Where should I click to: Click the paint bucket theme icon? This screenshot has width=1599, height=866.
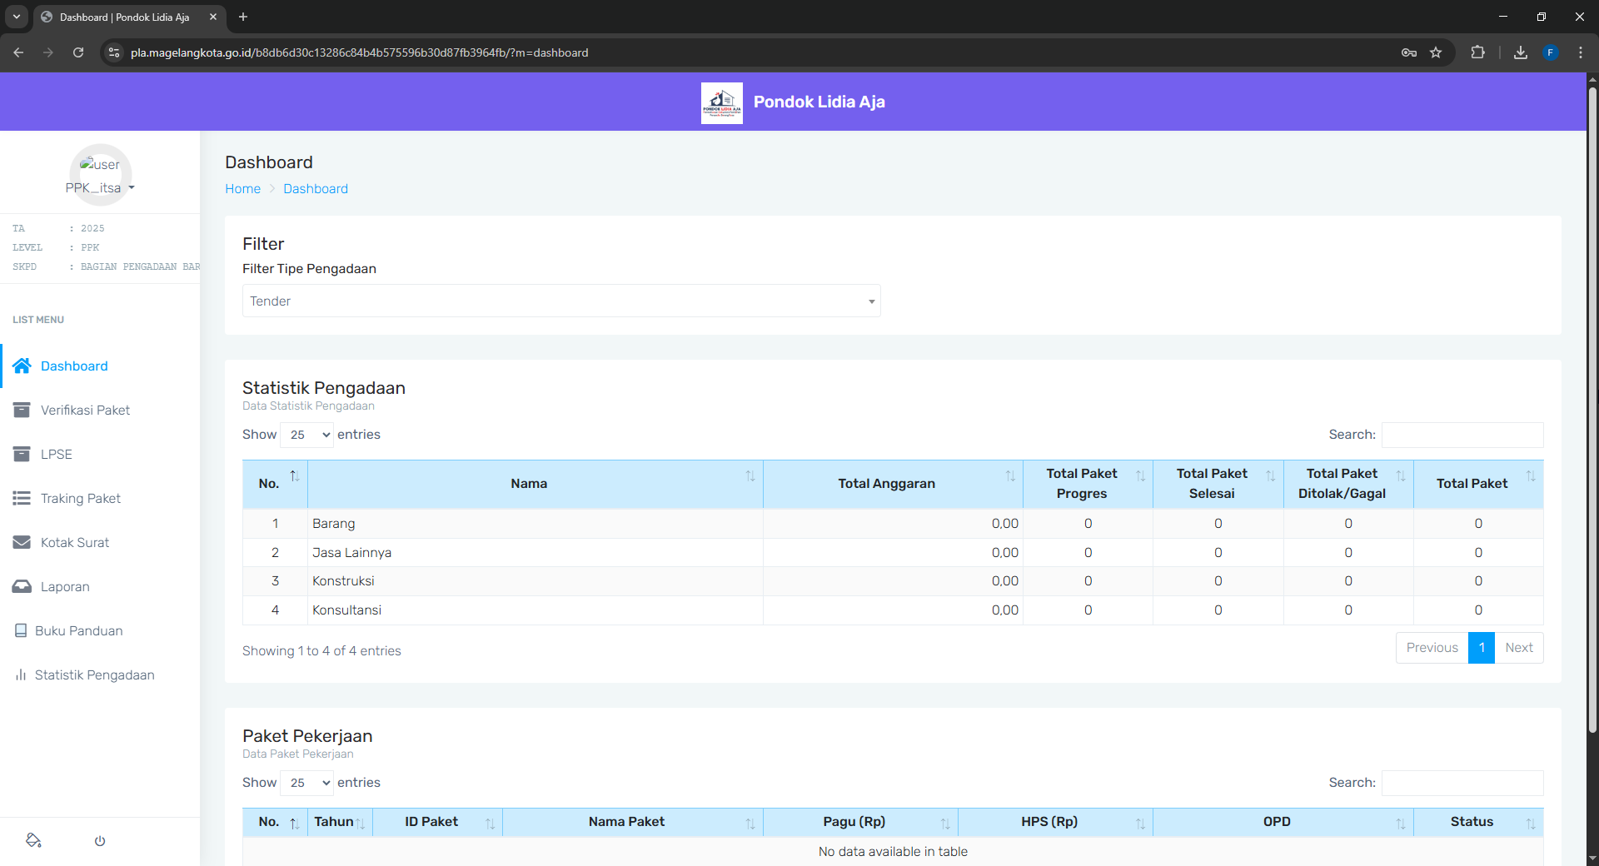click(33, 841)
